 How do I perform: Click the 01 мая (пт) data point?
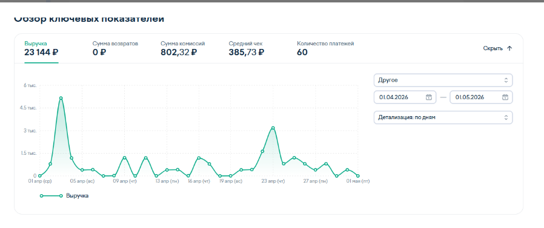358,176
